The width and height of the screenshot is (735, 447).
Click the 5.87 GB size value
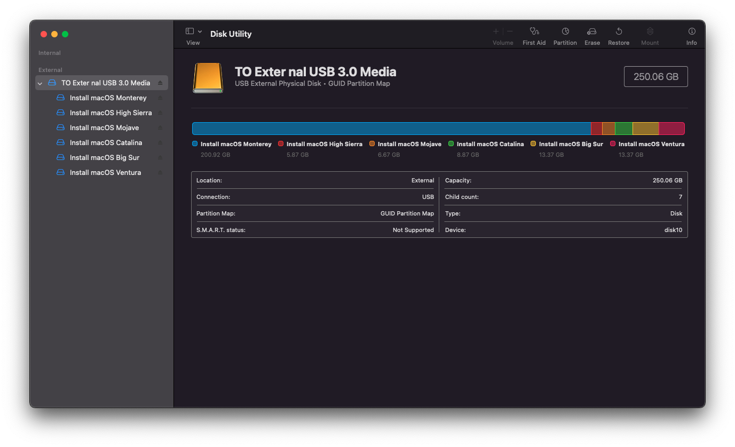tap(298, 155)
